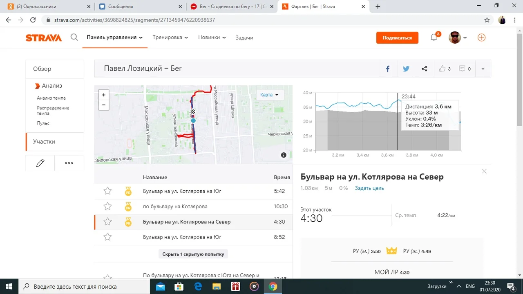This screenshot has width=523, height=294.
Task: Select segment row по бульвару на Котлярова
Action: [x=193, y=207]
